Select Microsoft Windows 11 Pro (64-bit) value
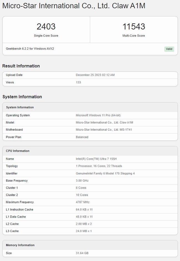This screenshot has height=261, width=180. pos(98,115)
